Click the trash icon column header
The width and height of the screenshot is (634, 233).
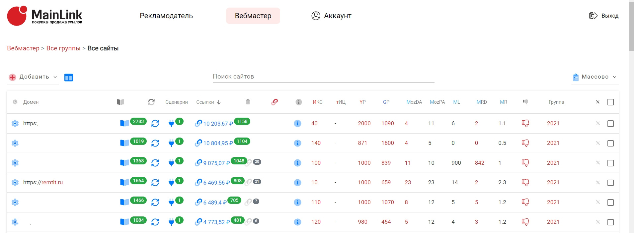(248, 102)
